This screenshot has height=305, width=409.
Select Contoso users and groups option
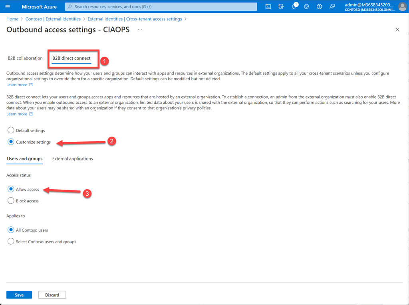pyautogui.click(x=11, y=242)
